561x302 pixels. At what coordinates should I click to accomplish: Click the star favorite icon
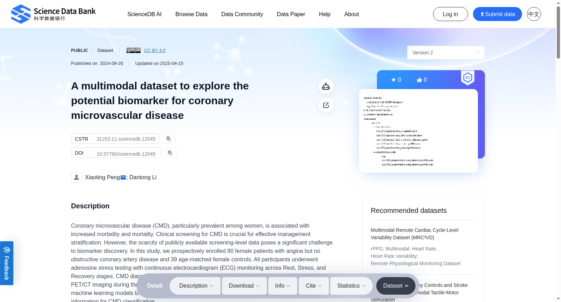(393, 80)
